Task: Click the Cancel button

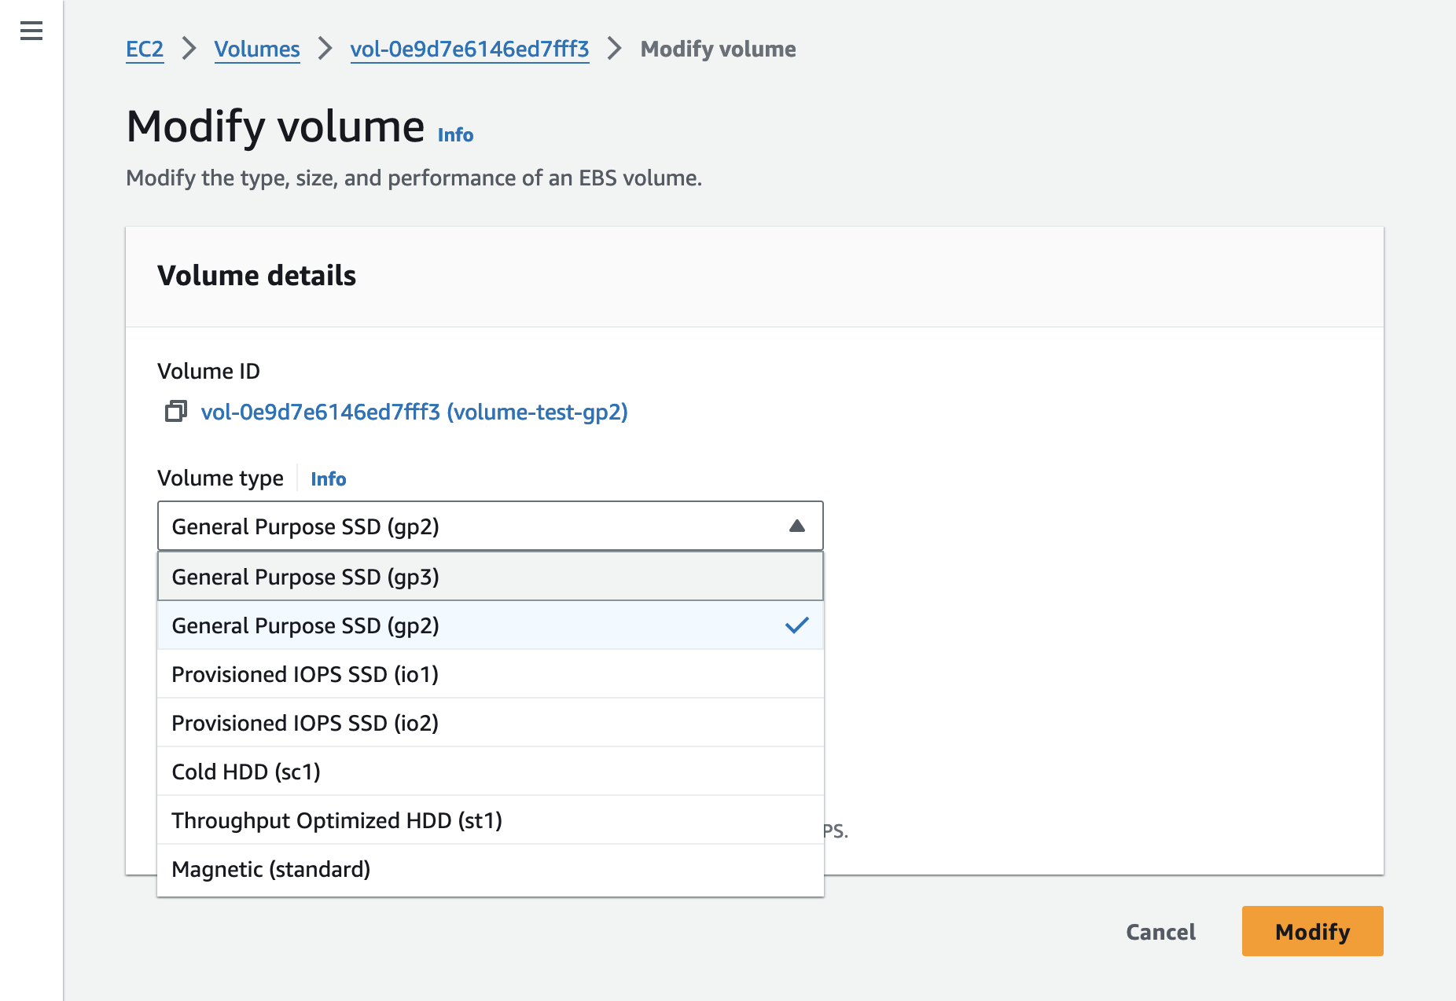Action: tap(1160, 932)
